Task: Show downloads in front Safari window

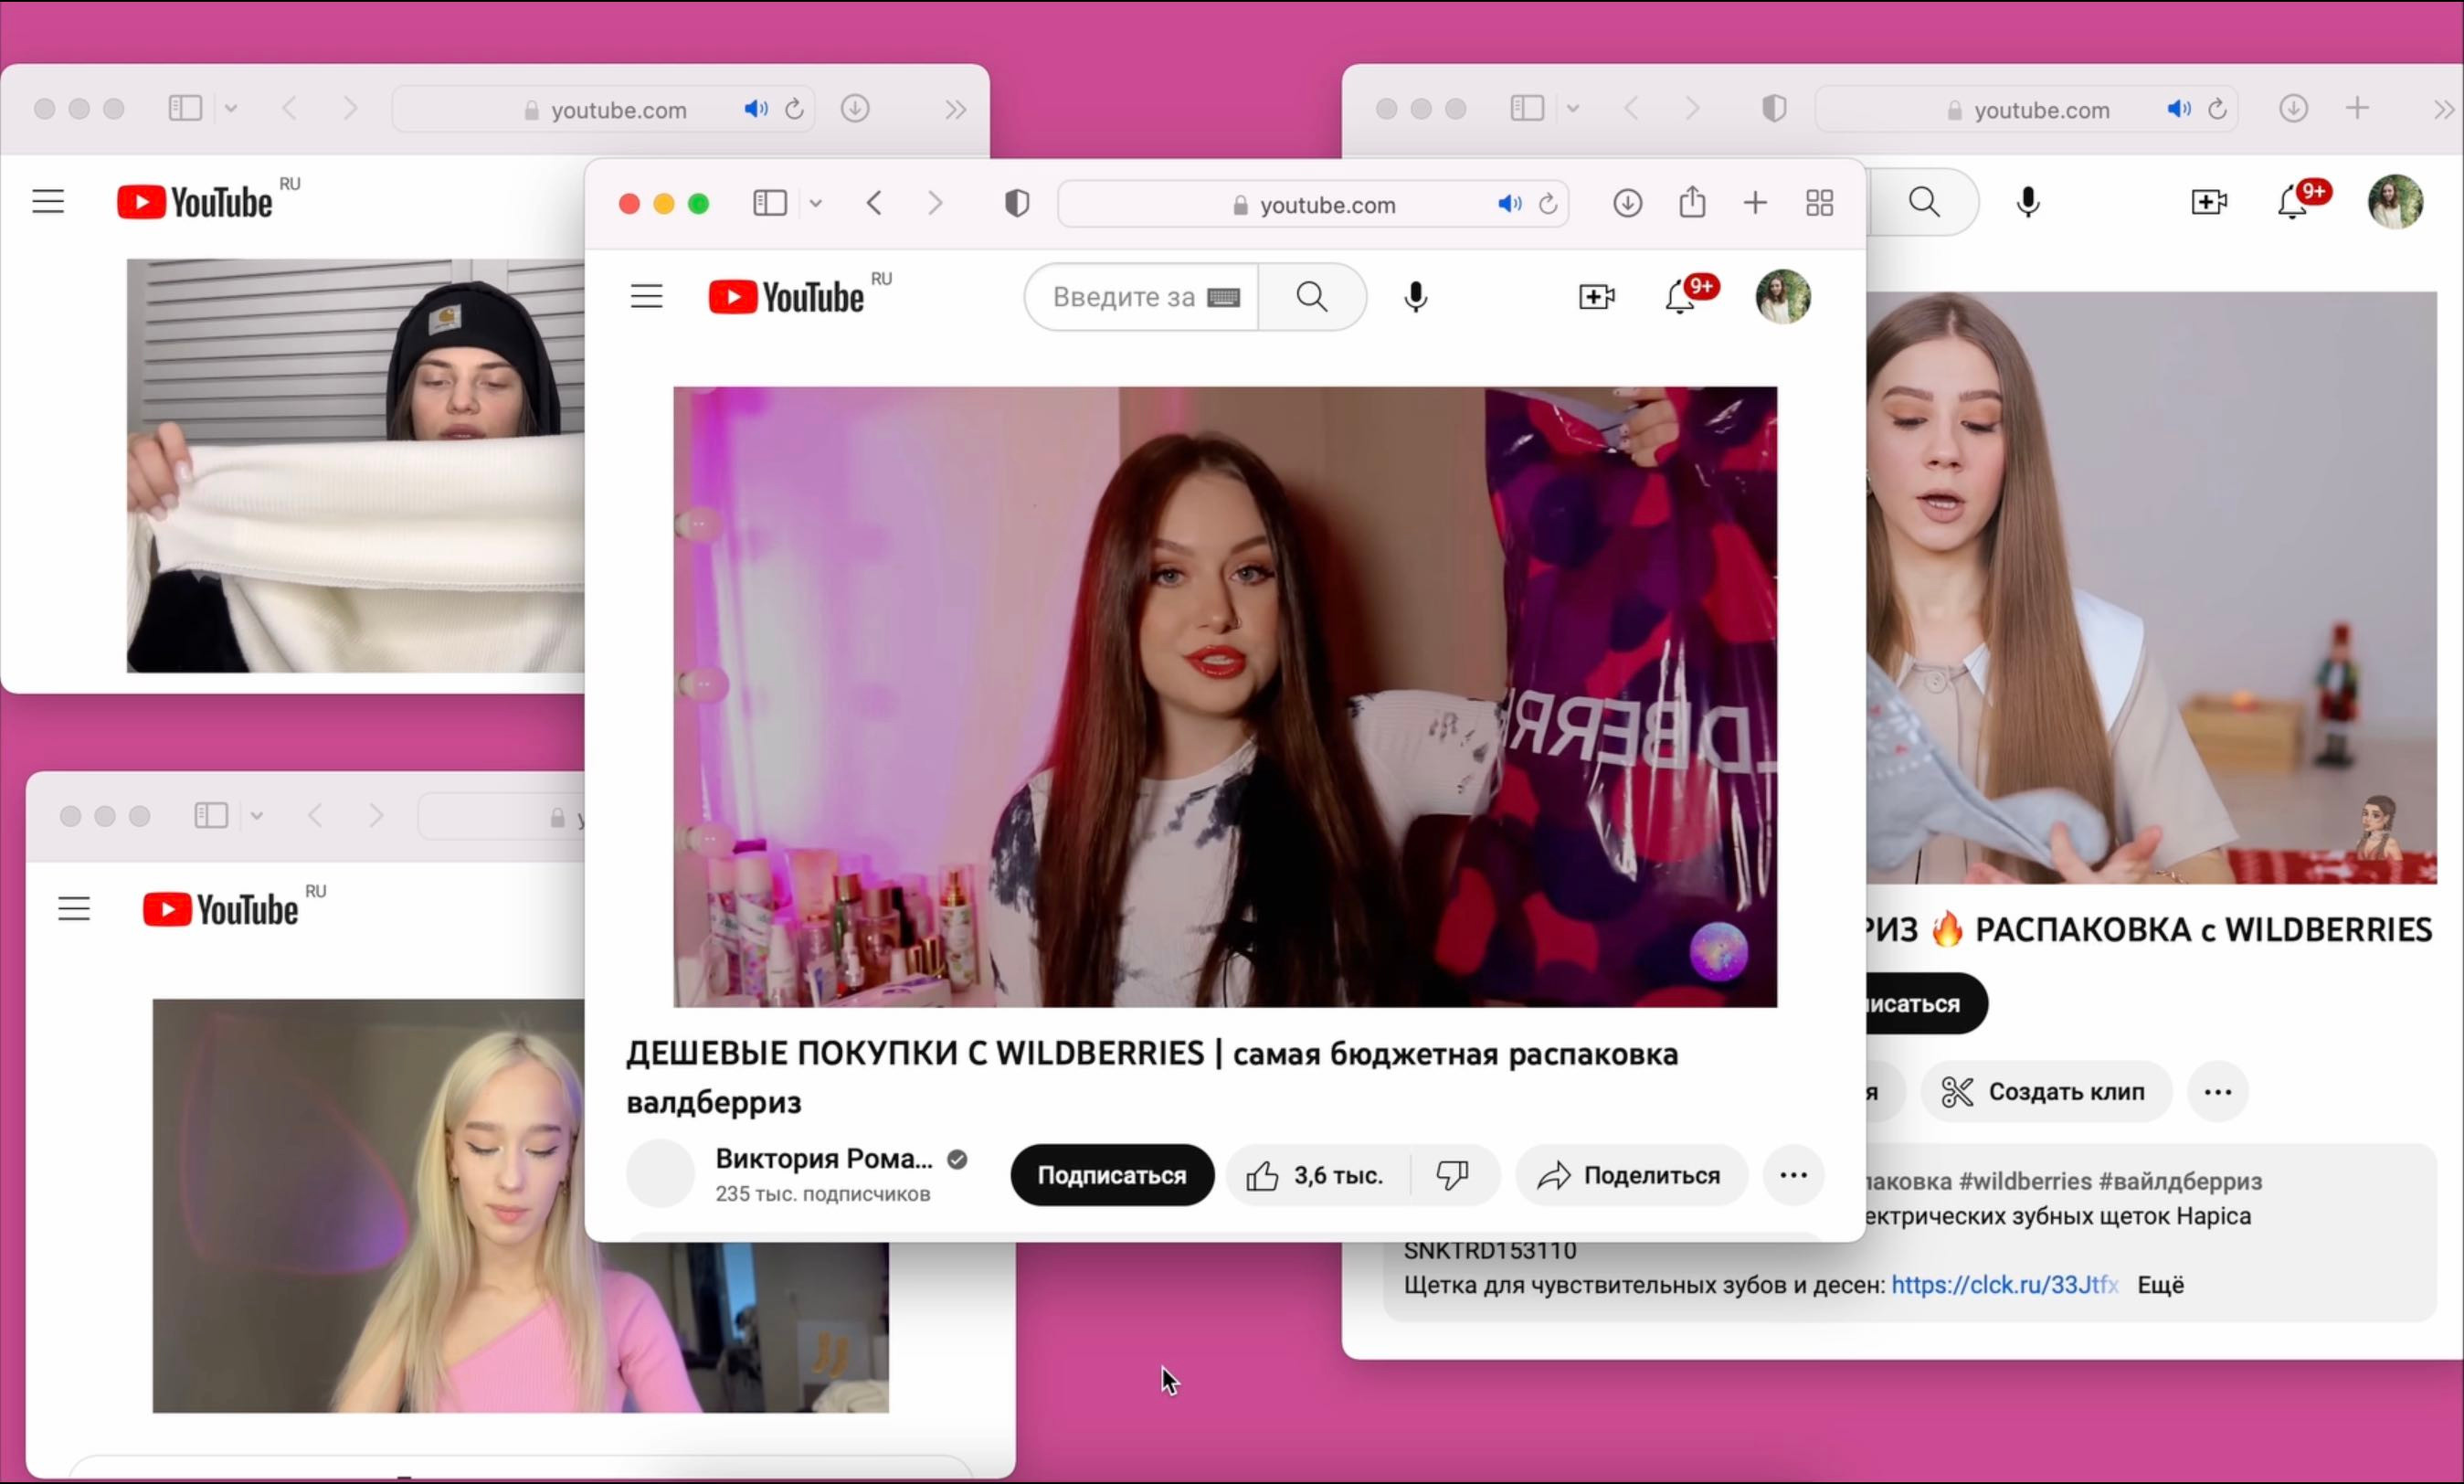Action: click(1627, 204)
